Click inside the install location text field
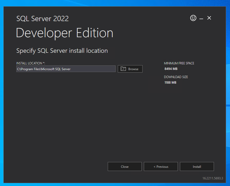 (66, 69)
